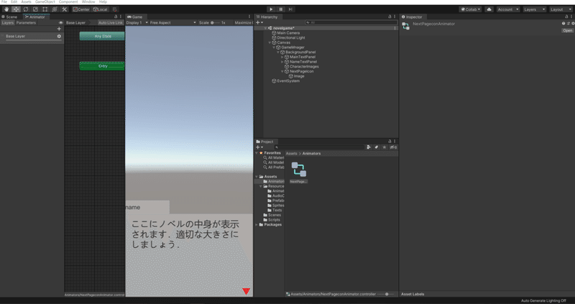This screenshot has height=304, width=575.
Task: Open the Layout dropdown
Action: (x=561, y=9)
